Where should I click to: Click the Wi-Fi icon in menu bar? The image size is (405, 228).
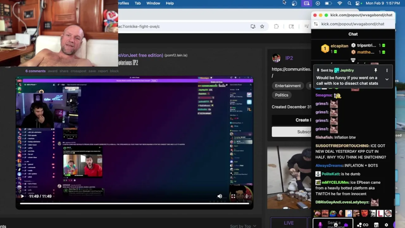[x=340, y=3]
